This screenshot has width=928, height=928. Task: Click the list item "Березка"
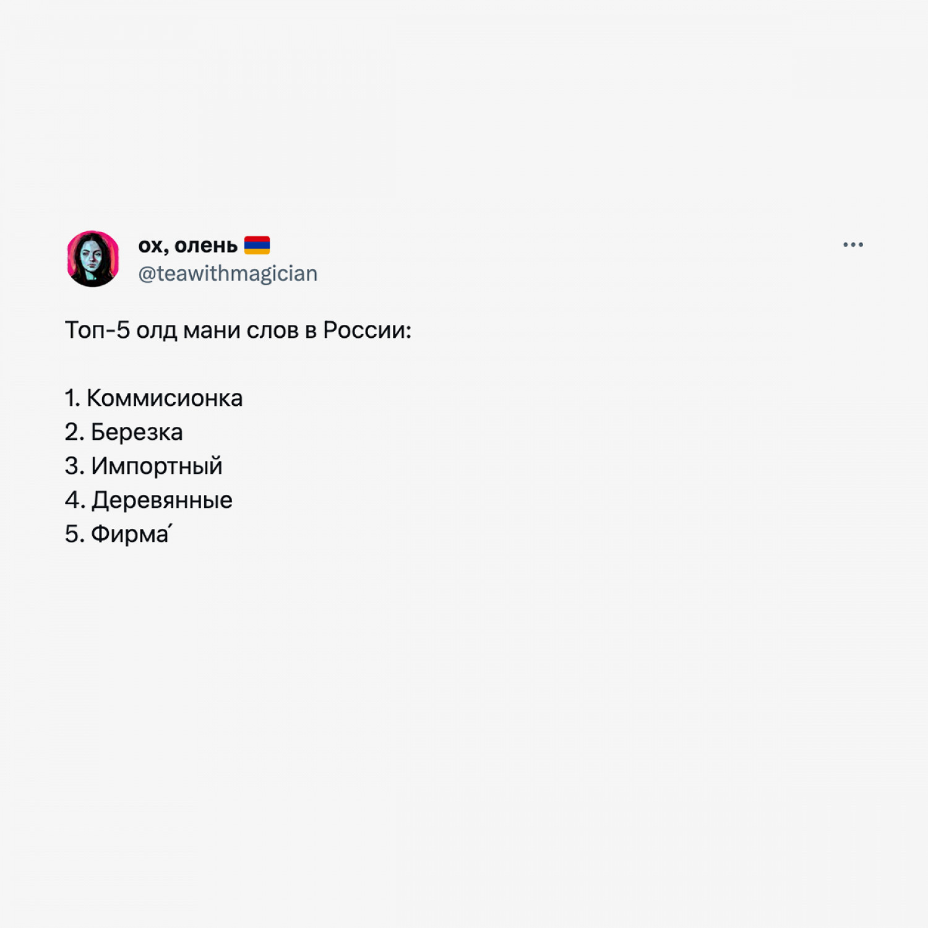[137, 432]
